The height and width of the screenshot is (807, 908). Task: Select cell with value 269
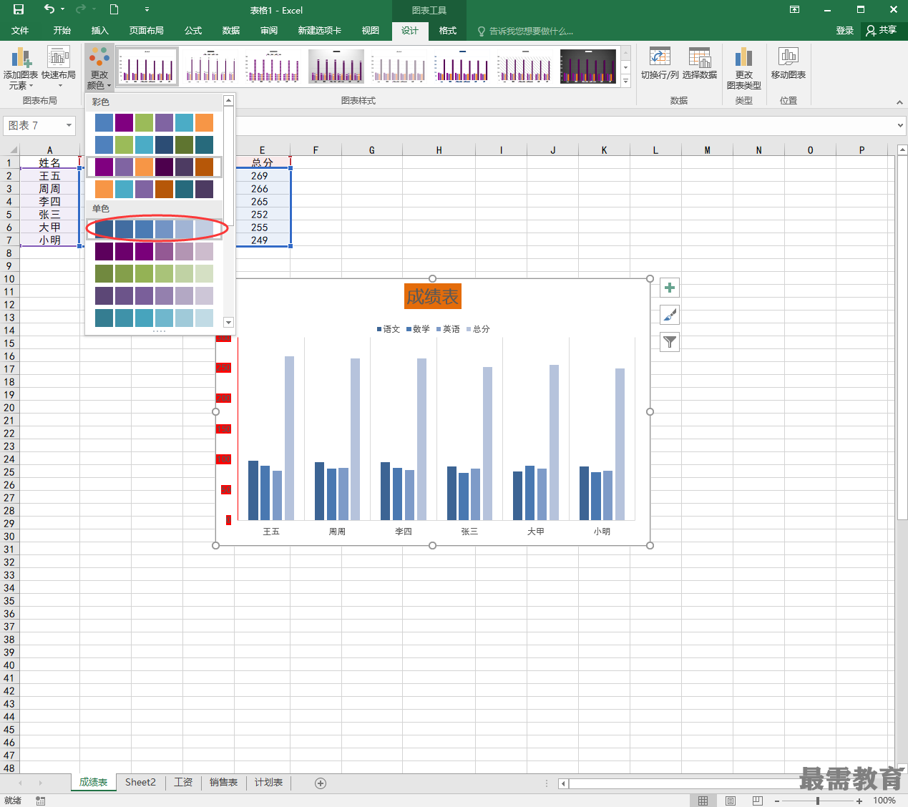tap(262, 176)
